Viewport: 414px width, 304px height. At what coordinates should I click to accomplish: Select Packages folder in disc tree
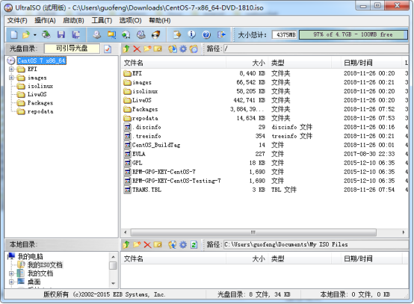pyautogui.click(x=40, y=103)
